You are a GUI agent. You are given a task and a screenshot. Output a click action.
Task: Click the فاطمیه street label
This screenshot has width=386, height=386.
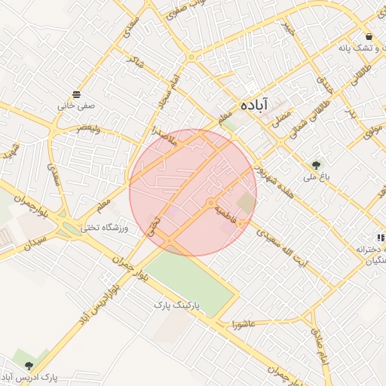pyautogui.click(x=225, y=215)
